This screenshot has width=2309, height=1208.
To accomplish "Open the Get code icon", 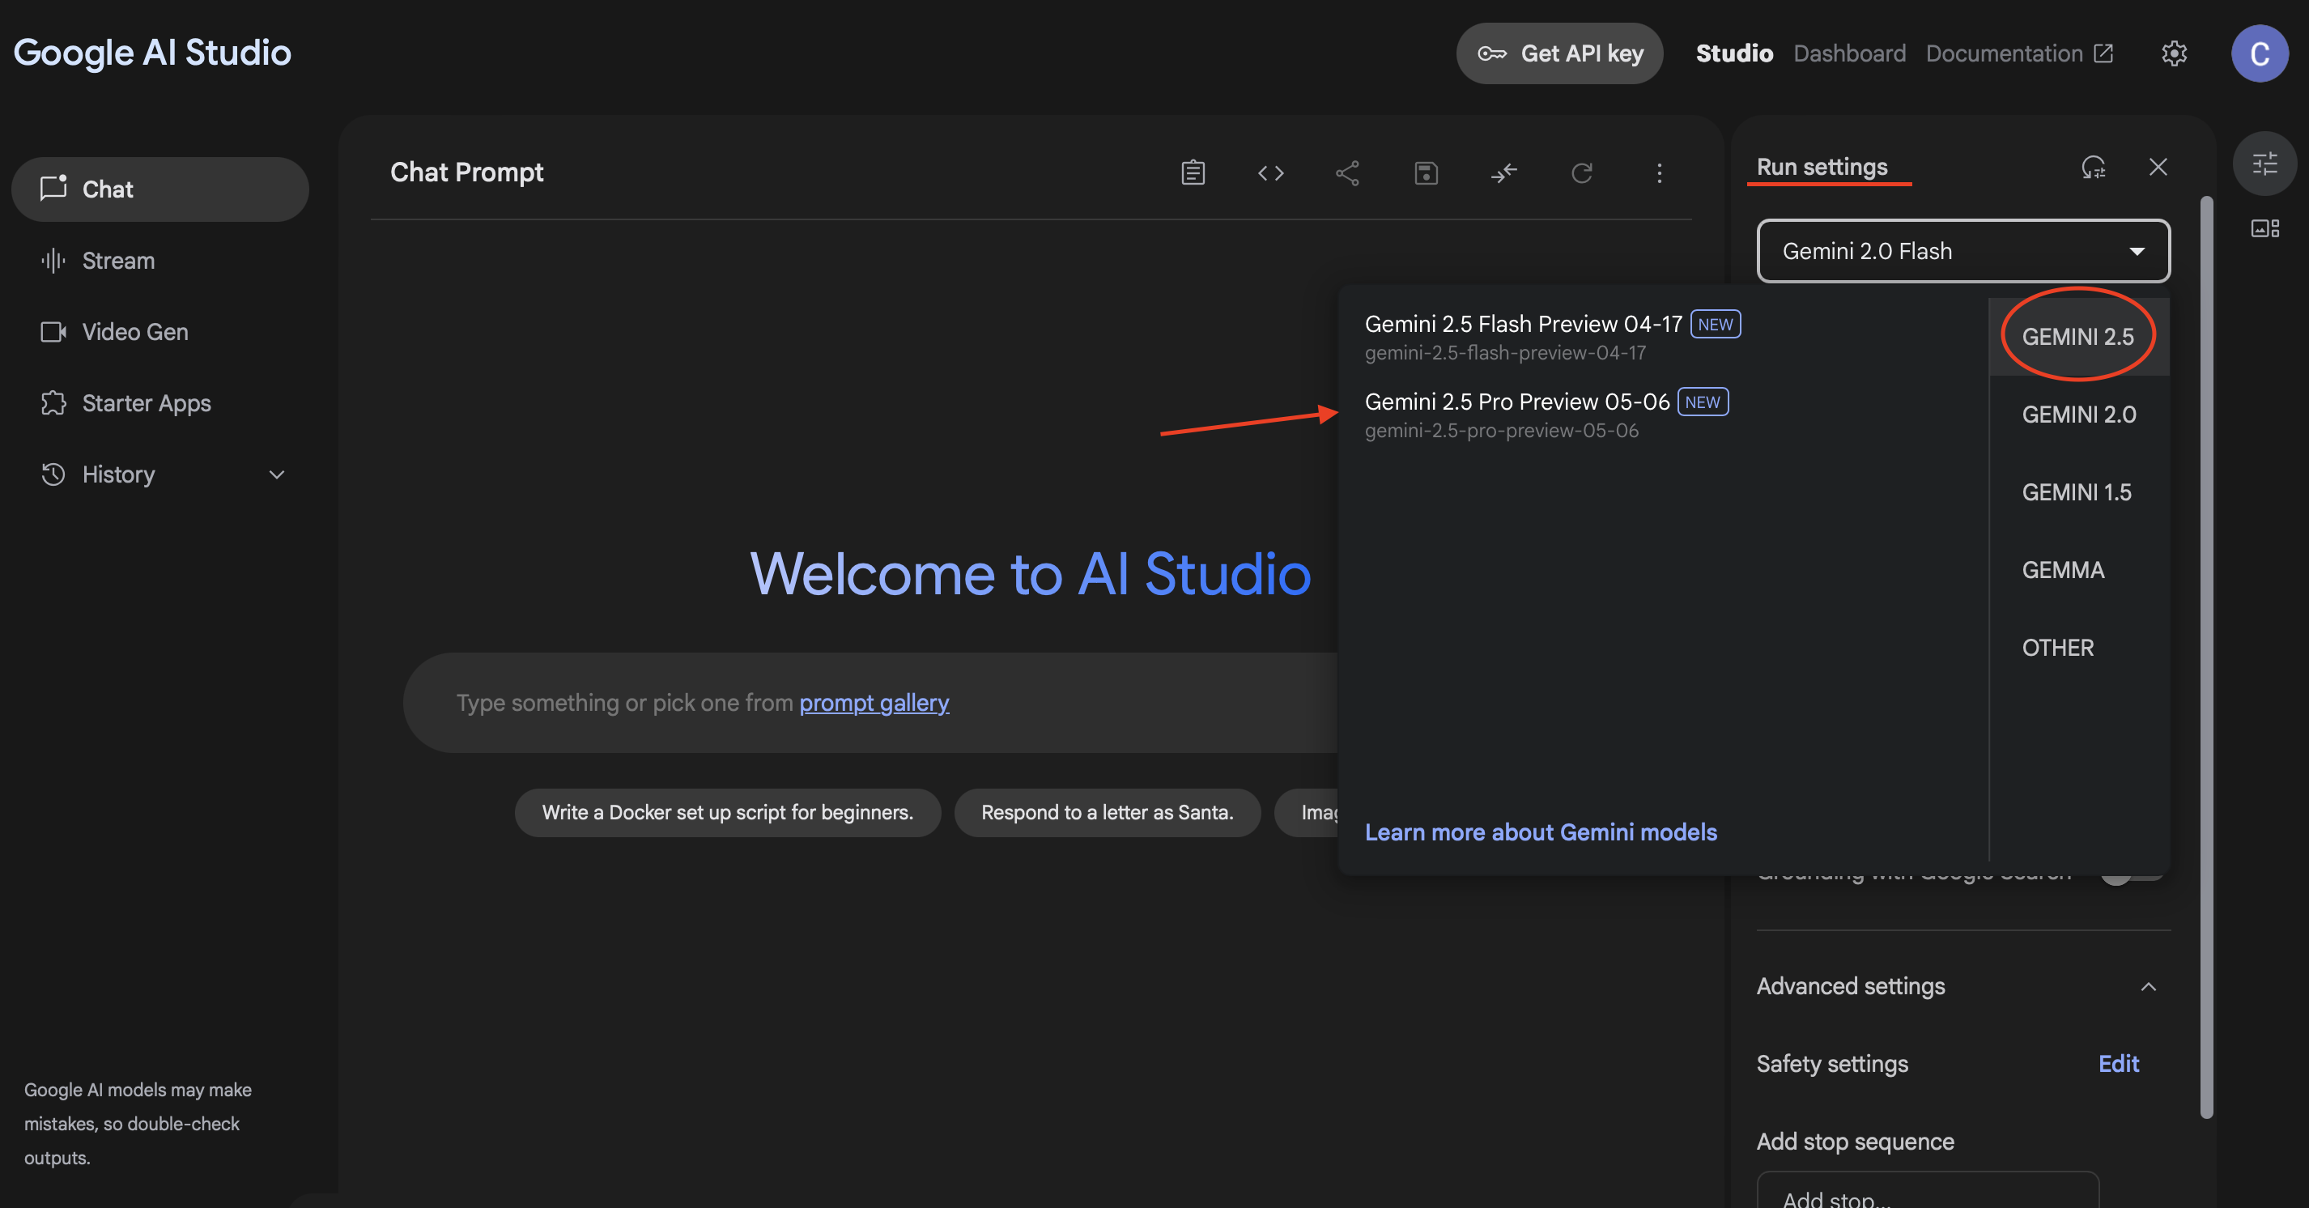I will 1270,172.
